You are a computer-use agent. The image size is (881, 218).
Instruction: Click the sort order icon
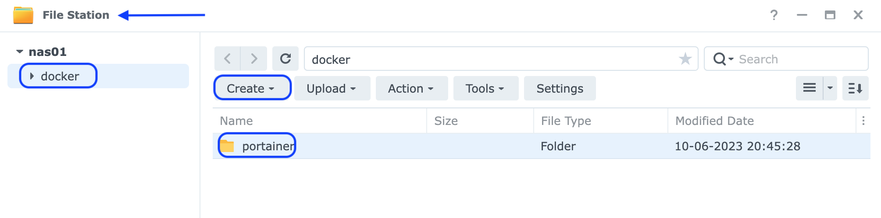(856, 88)
